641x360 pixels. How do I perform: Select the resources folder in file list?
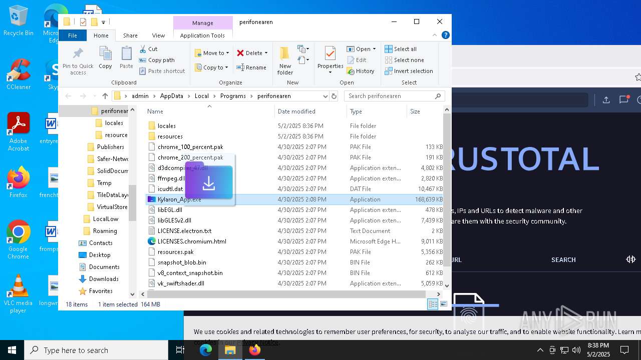[x=170, y=136]
